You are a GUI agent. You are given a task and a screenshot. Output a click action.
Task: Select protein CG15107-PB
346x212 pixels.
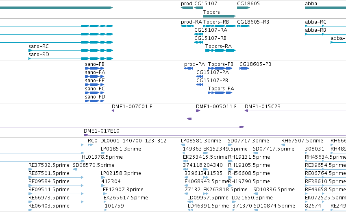click(x=200, y=85)
